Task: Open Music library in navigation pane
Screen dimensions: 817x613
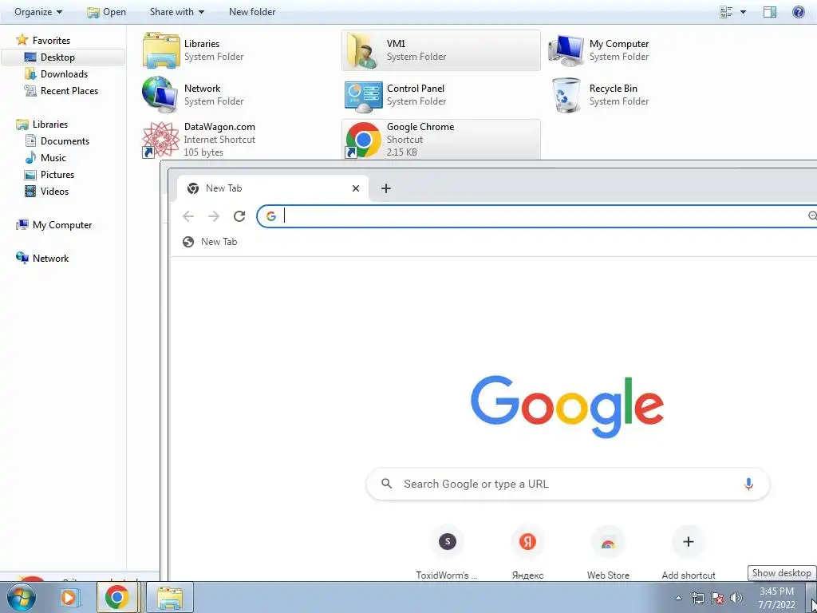Action: click(x=53, y=158)
